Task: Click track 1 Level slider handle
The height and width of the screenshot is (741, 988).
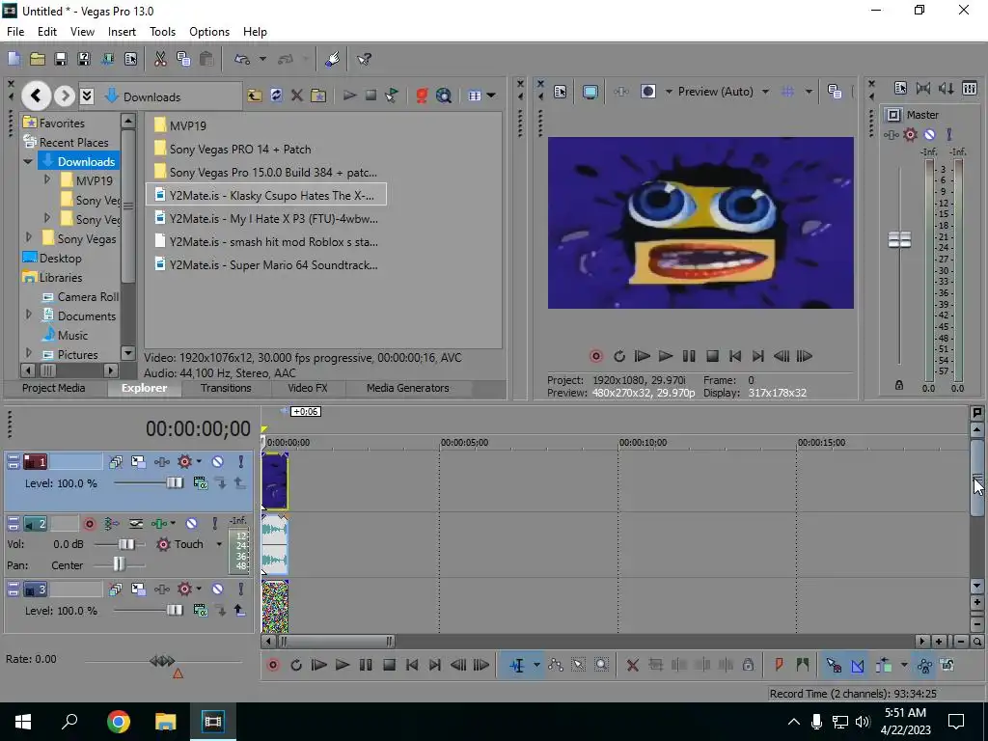Action: 175,482
